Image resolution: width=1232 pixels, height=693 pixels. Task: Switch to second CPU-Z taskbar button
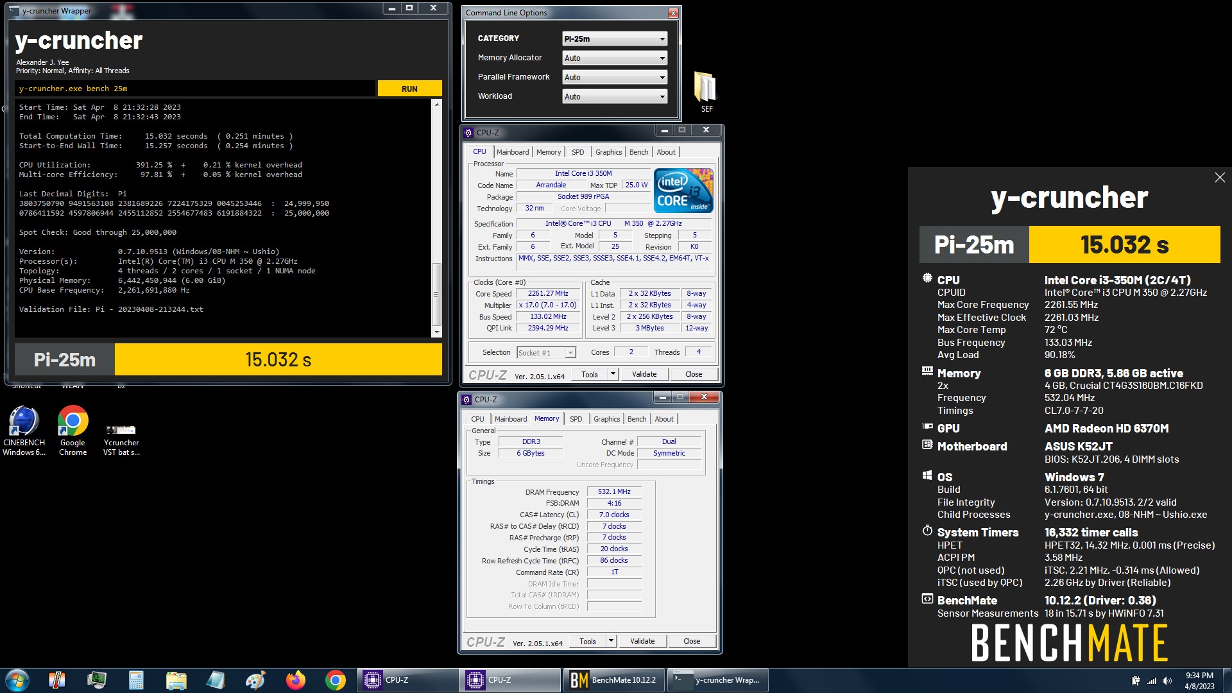click(x=510, y=680)
